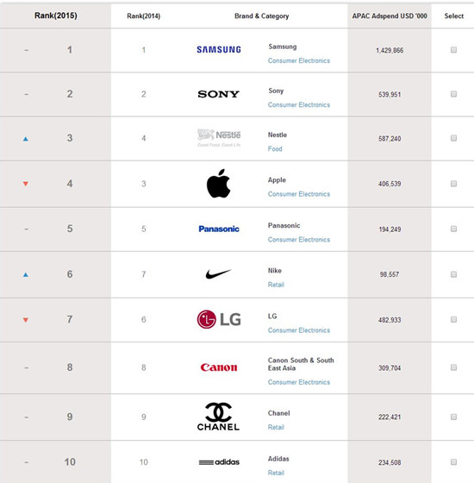Tick the Select checkbox for Samsung
Screen dimensions: 474x483
453,50
